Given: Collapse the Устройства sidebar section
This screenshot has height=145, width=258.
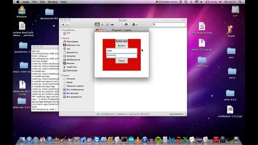Looking at the screenshot, I should pos(61,30).
